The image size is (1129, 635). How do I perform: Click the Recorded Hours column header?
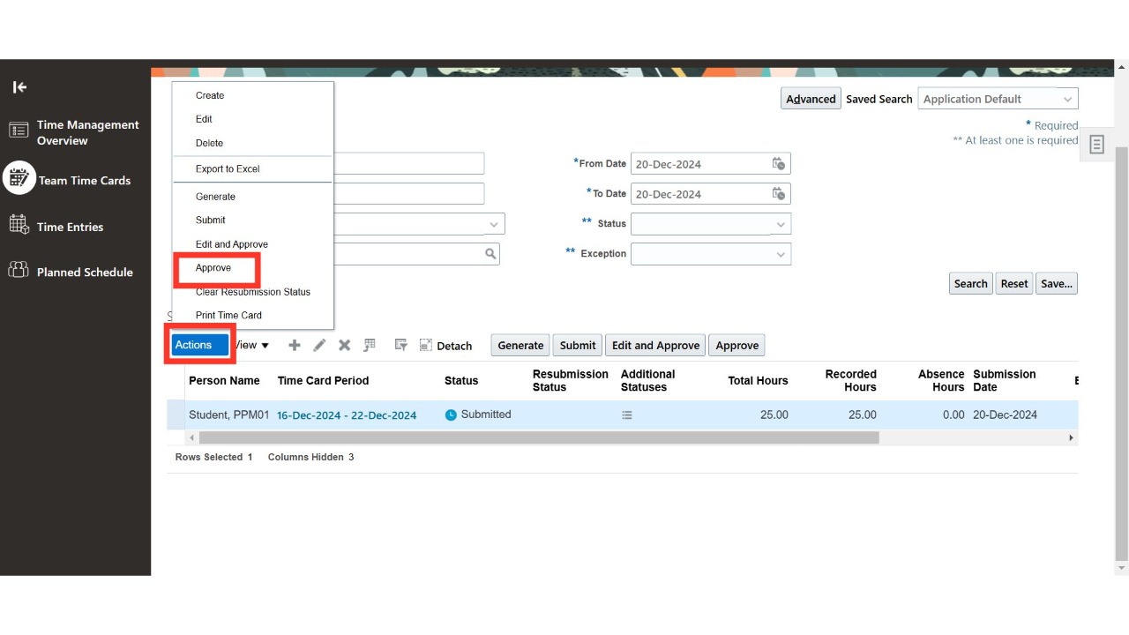[x=850, y=381]
